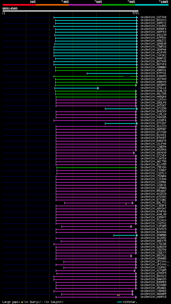
Task: Select the UniRef100_B1XHZ1 label
Action: coord(153,135)
